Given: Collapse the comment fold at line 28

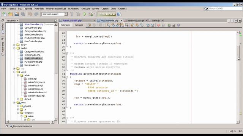Looking at the screenshot, I should tap(67, 53).
